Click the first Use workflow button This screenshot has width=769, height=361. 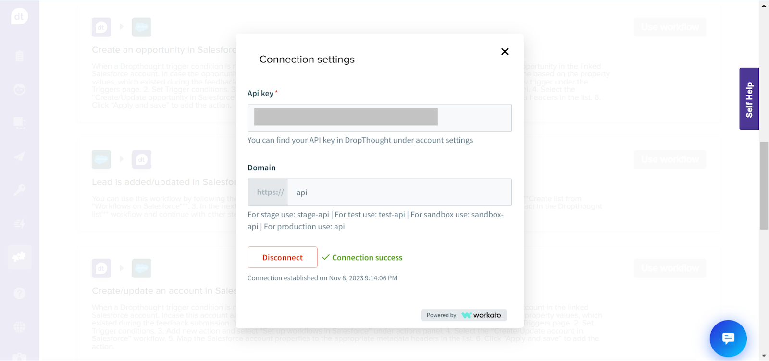670,27
